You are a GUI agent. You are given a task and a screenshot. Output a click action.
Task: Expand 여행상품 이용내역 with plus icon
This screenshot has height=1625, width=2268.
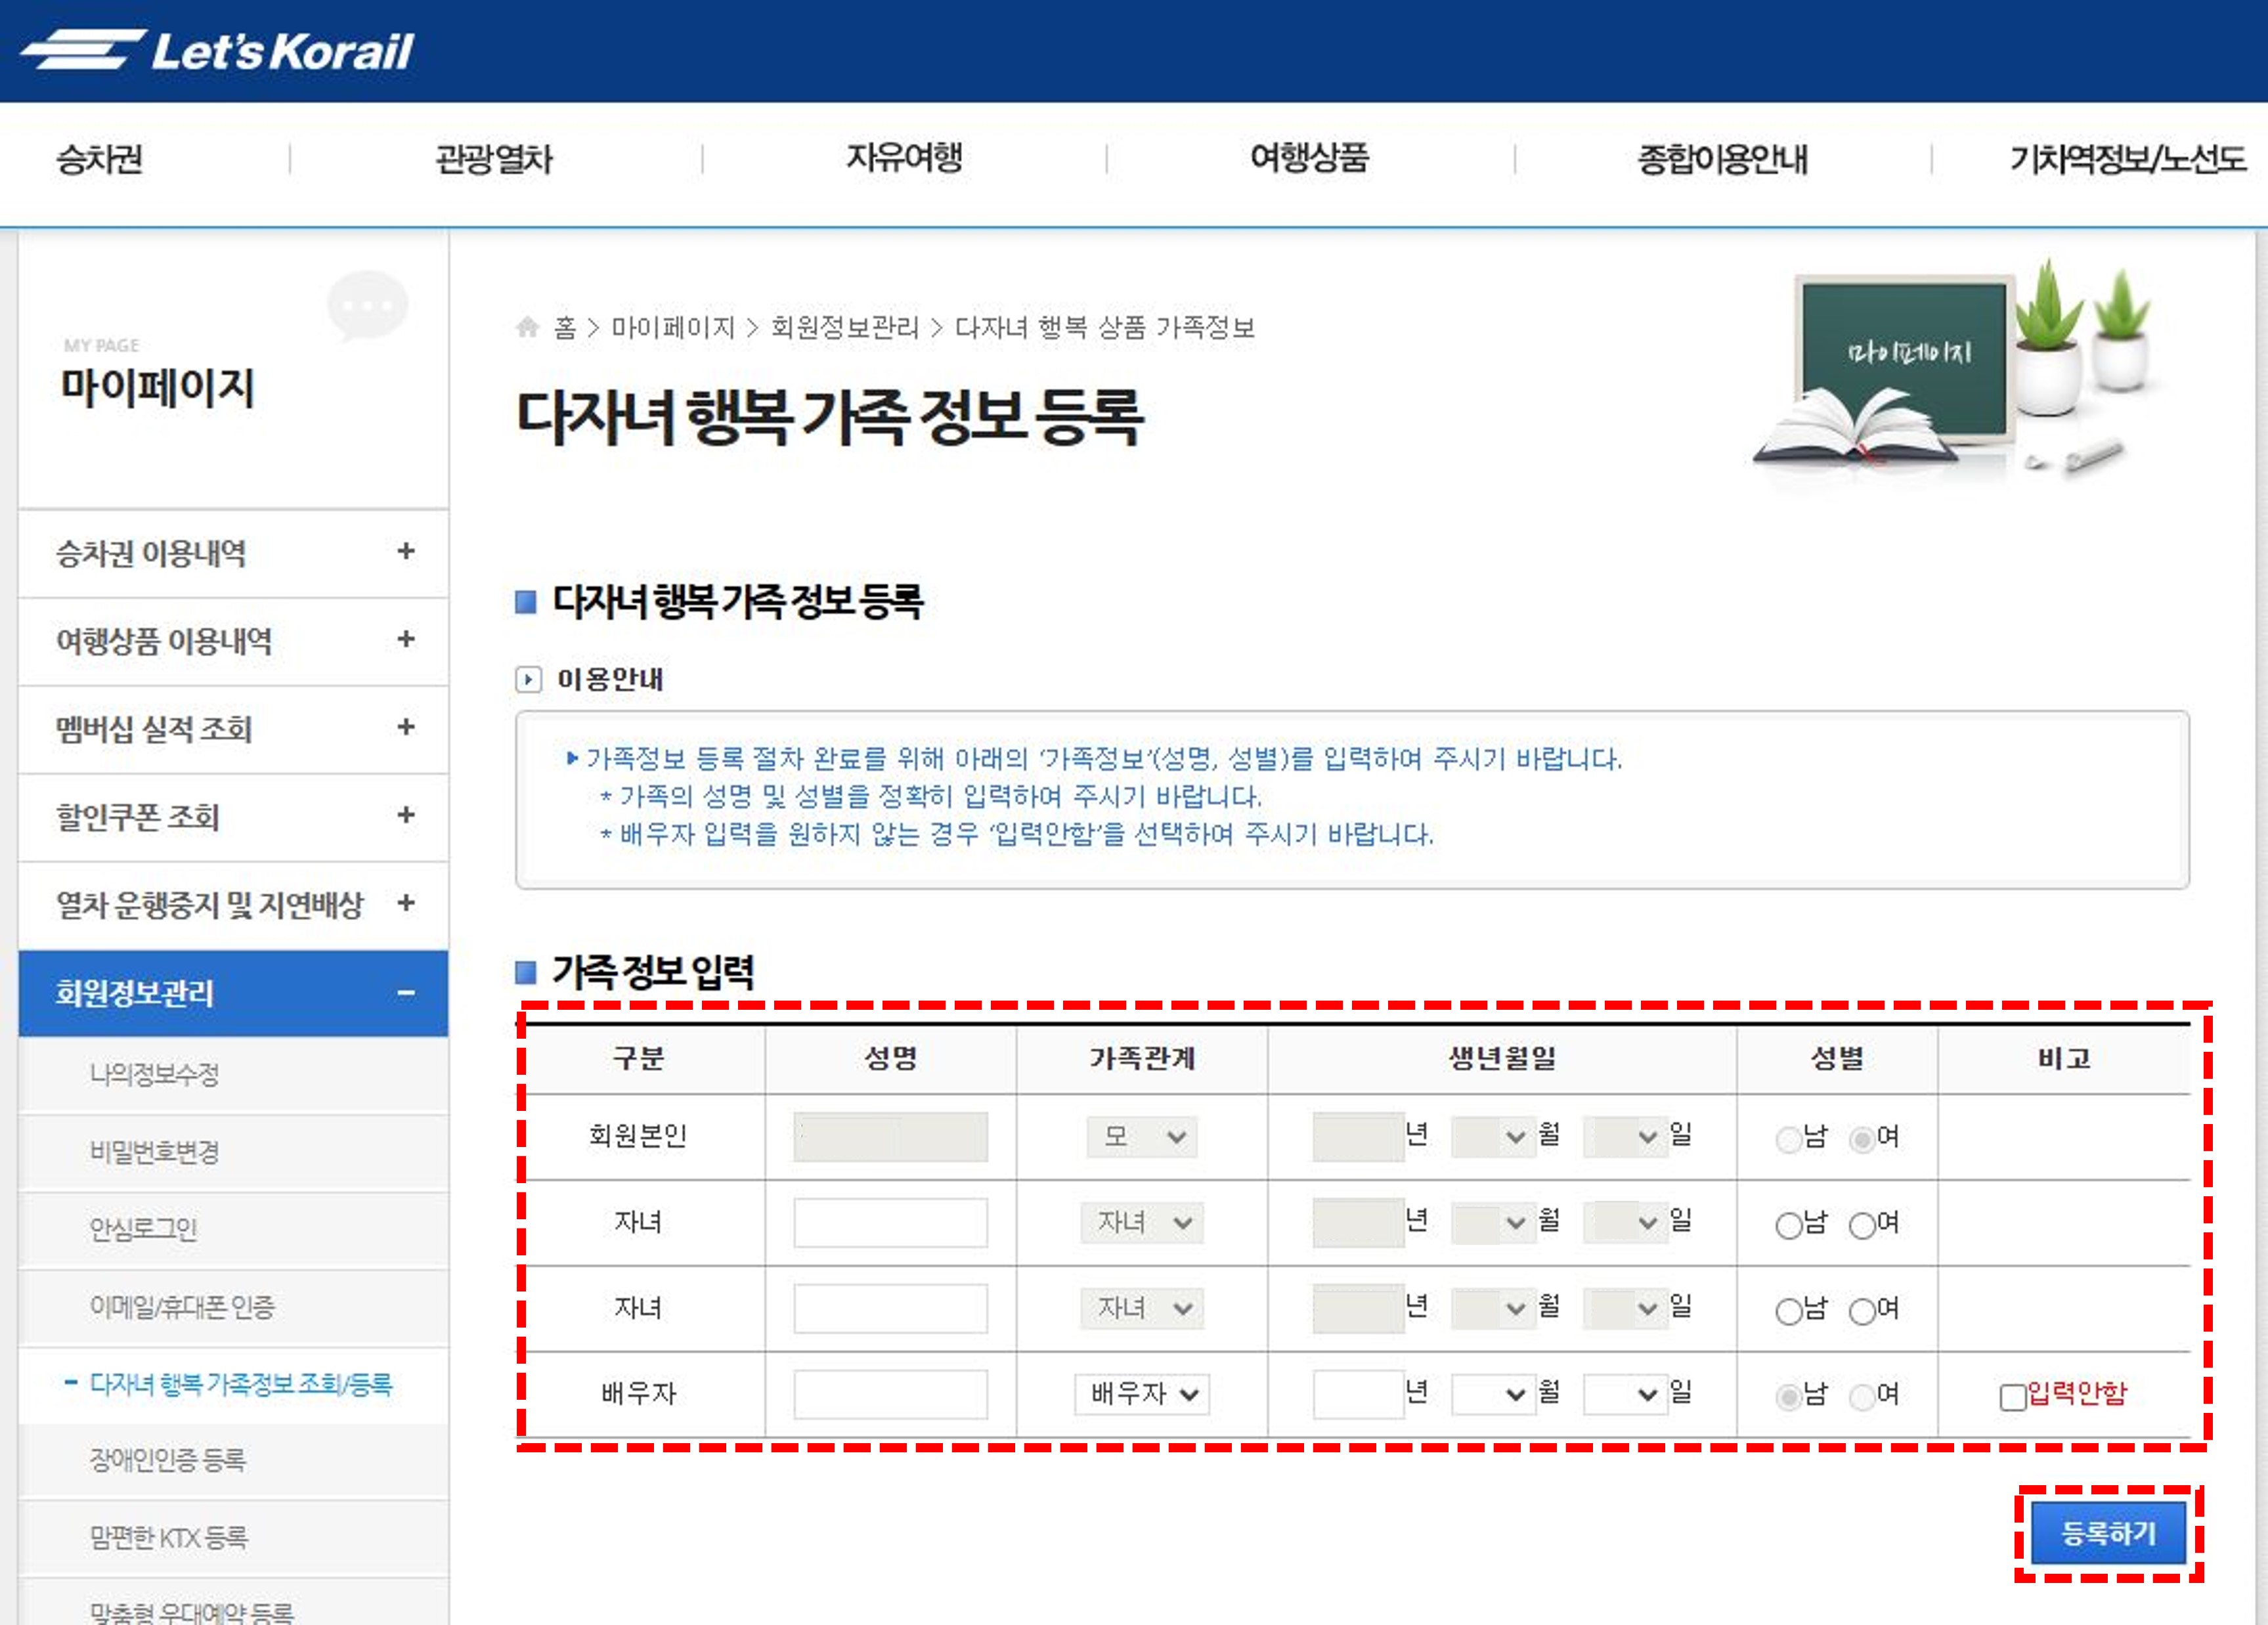[x=405, y=639]
